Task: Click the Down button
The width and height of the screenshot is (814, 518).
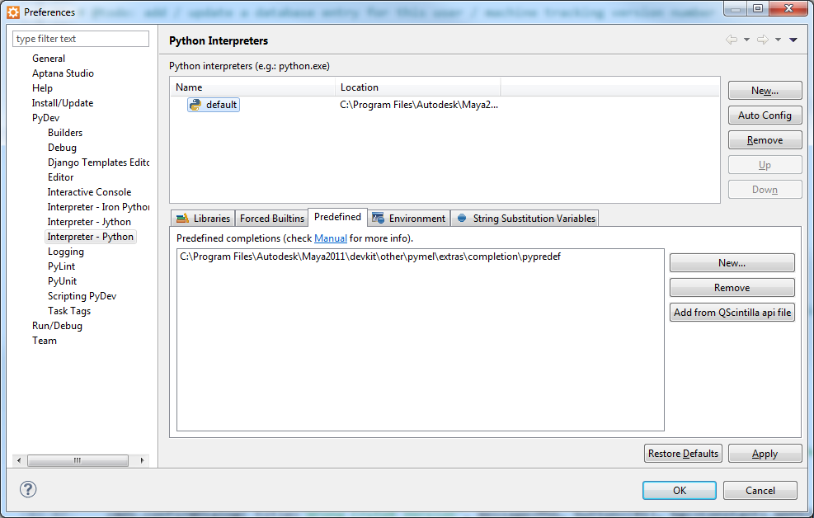Action: (765, 190)
